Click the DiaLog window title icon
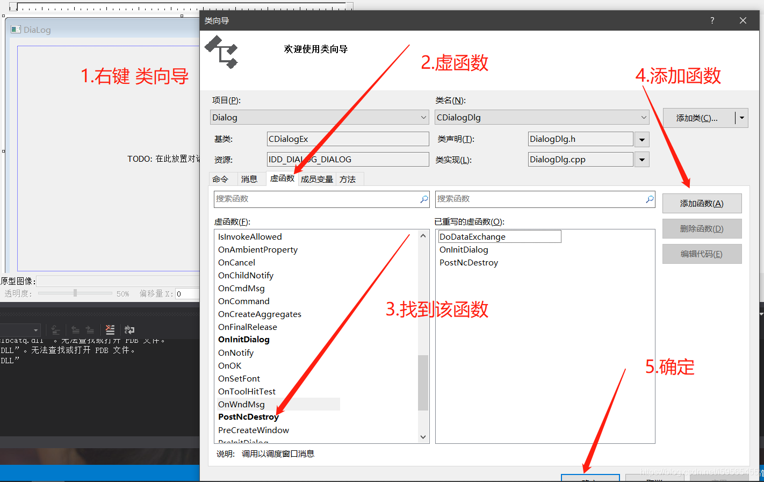Image resolution: width=764 pixels, height=482 pixels. click(16, 30)
